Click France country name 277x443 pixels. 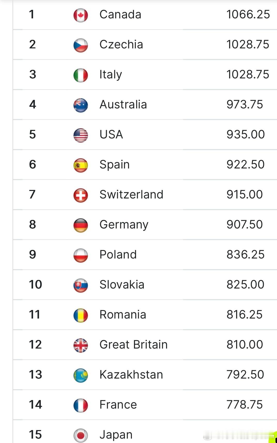point(118,405)
